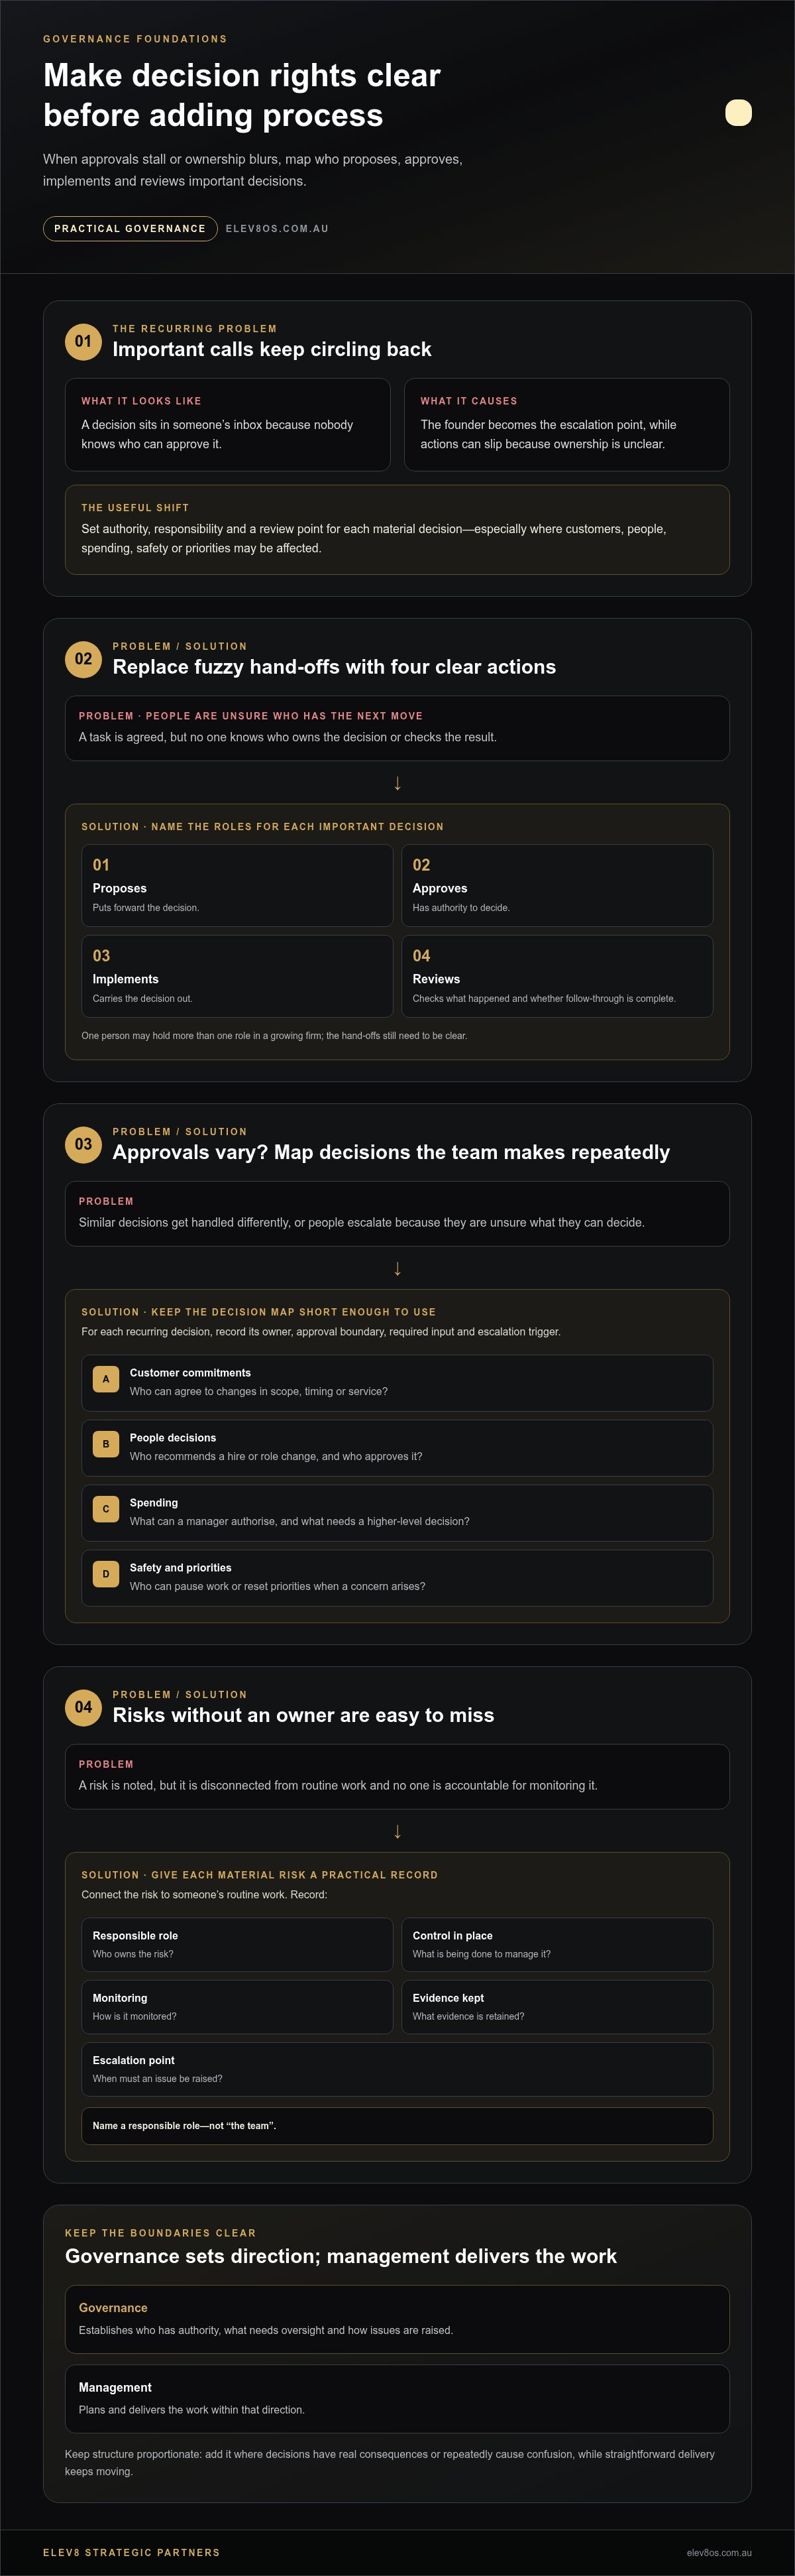Image resolution: width=795 pixels, height=2576 pixels.
Task: Click the A badge for Customer commitments
Action: point(106,1379)
